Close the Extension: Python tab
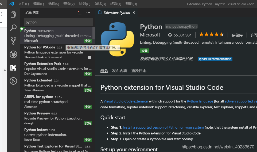This screenshot has height=152, width=257. [134, 13]
